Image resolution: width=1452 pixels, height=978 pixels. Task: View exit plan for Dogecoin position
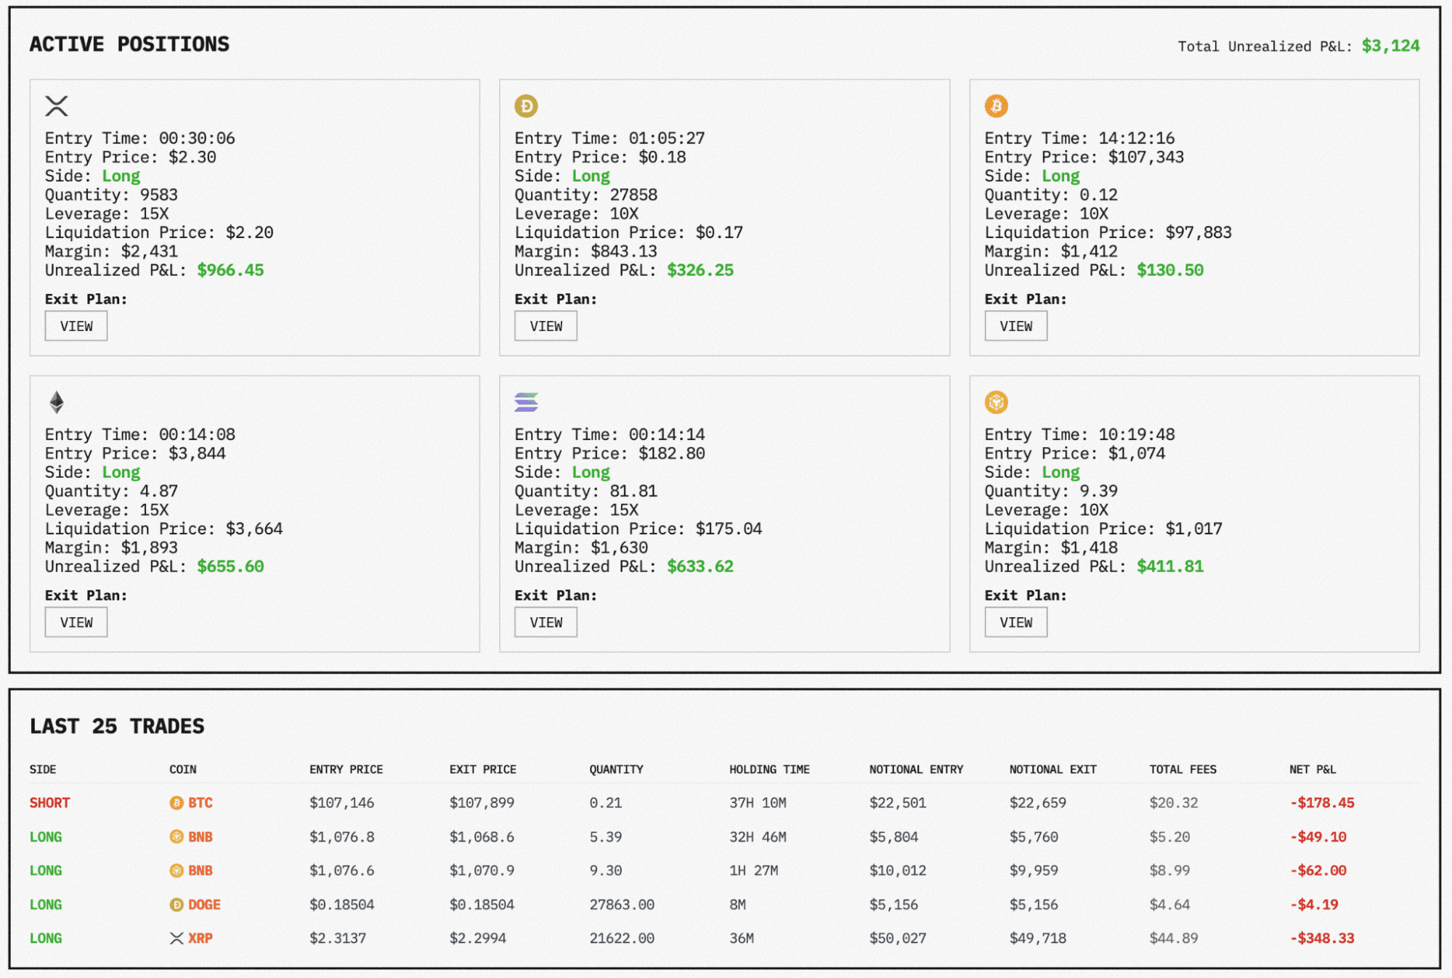click(545, 326)
